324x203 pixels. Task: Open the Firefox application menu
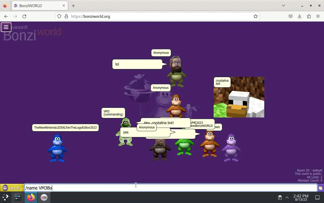[318, 16]
